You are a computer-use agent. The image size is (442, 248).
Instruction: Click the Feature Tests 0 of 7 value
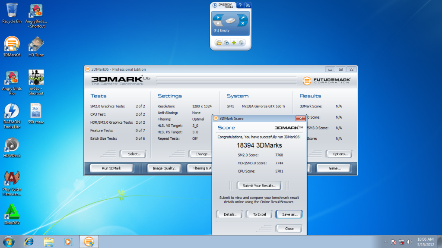tap(140, 130)
